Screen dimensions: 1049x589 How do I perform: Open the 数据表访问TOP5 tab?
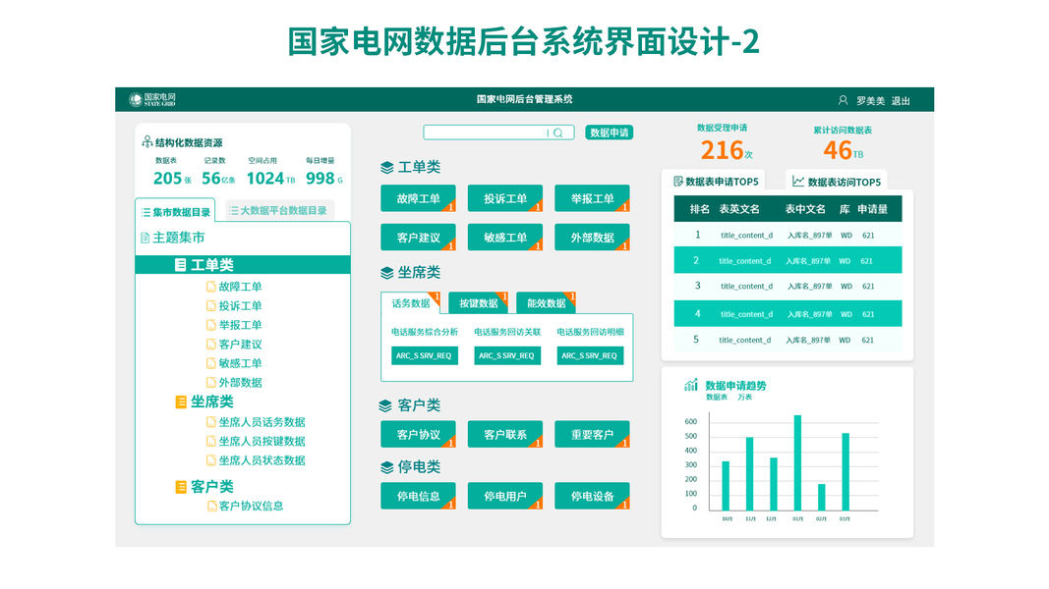coord(837,181)
